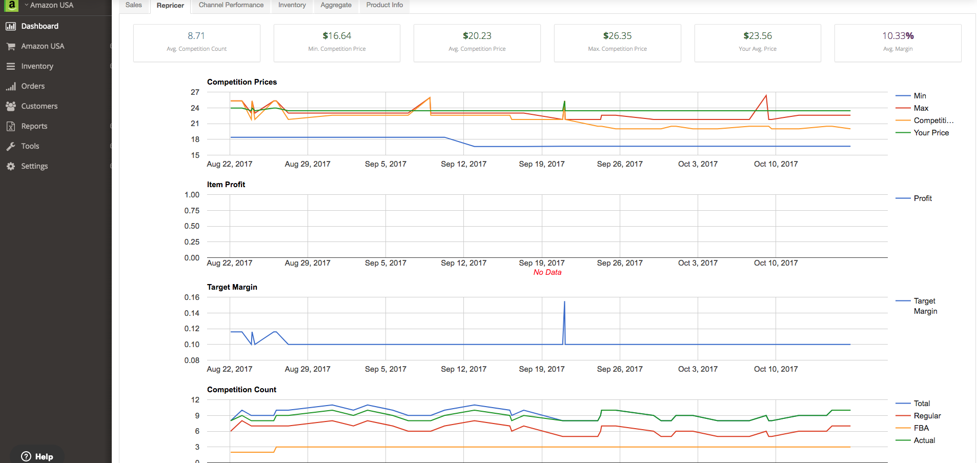The width and height of the screenshot is (977, 463).
Task: Switch to the Aggregate tab
Action: point(336,5)
